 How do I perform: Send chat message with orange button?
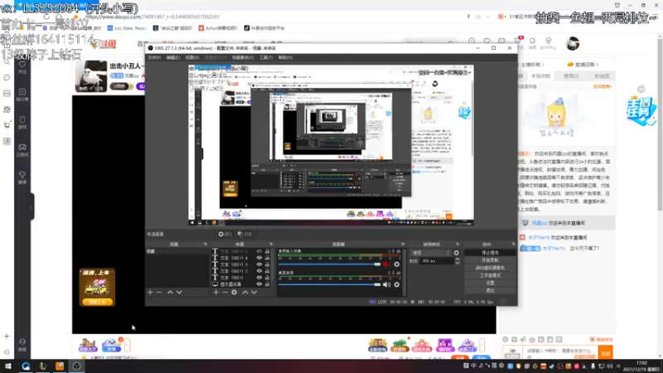606,353
